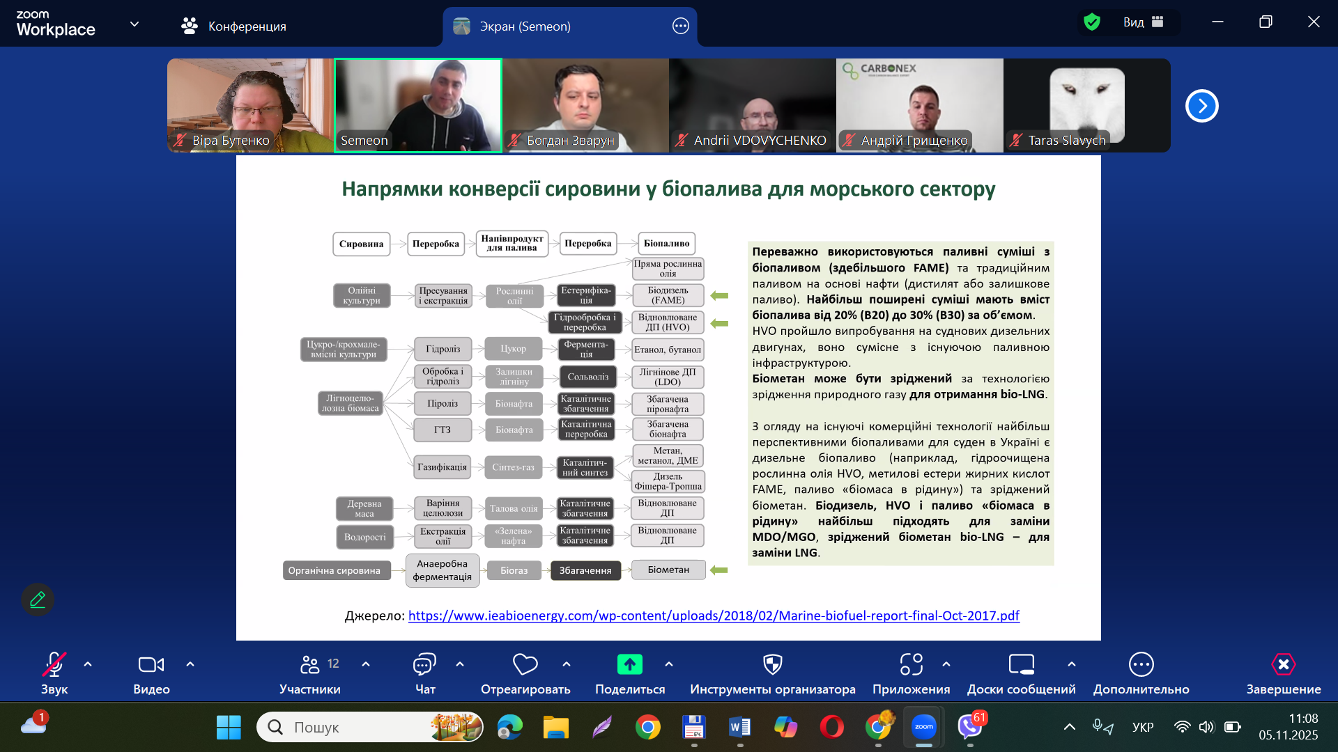This screenshot has height=752, width=1338.
Task: Open the Participants (Участники) panel icon
Action: pyautogui.click(x=309, y=665)
